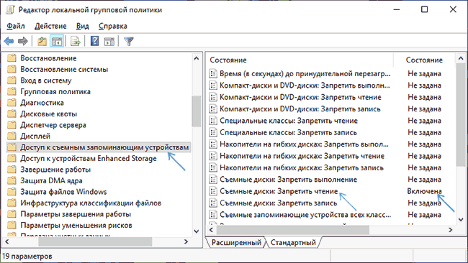The image size is (468, 263).
Task: Click the Up one level folder icon
Action: click(x=42, y=41)
